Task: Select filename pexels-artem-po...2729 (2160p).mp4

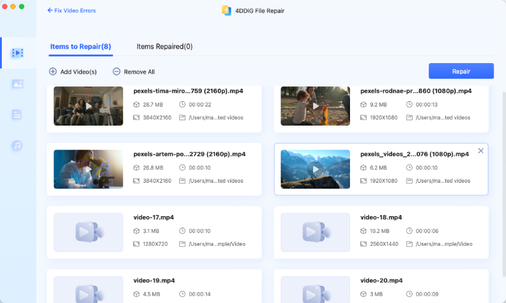Action: [189, 154]
